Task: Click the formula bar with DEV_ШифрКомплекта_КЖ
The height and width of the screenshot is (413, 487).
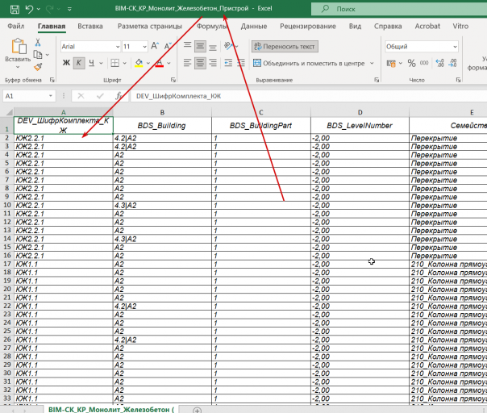Action: [309, 96]
